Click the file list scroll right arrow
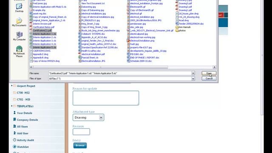Image resolution: width=272 pixels, height=153 pixels. coord(214,67)
